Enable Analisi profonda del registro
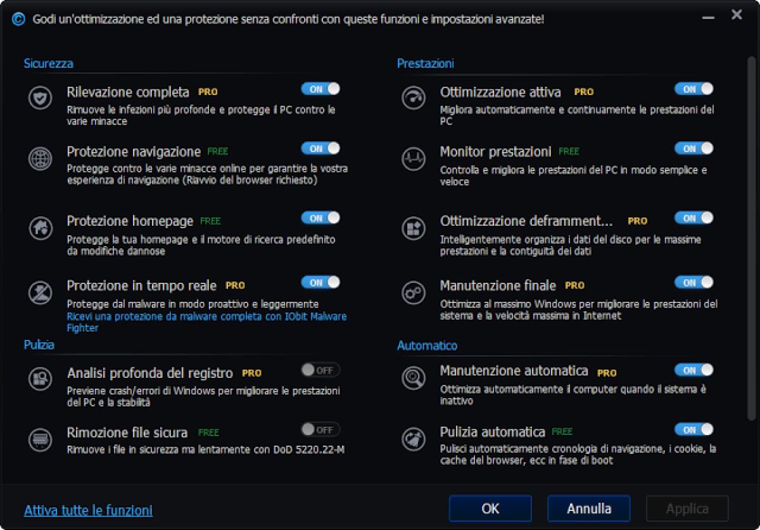Viewport: 760px width, 530px height. point(320,370)
